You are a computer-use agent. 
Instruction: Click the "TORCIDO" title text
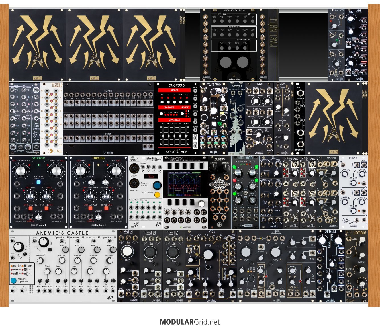pos(98,158)
